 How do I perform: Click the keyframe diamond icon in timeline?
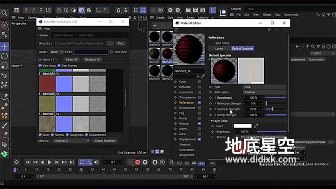click(16, 162)
